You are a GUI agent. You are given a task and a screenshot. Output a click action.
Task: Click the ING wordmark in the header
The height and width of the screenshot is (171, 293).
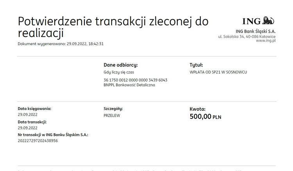coord(251,21)
